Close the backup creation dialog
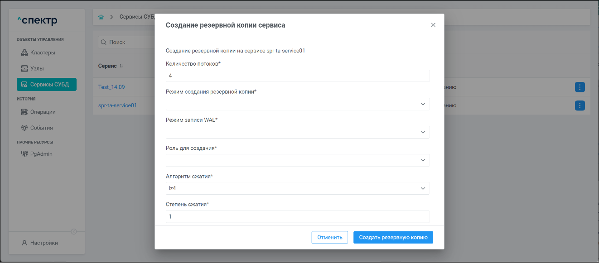 [433, 25]
